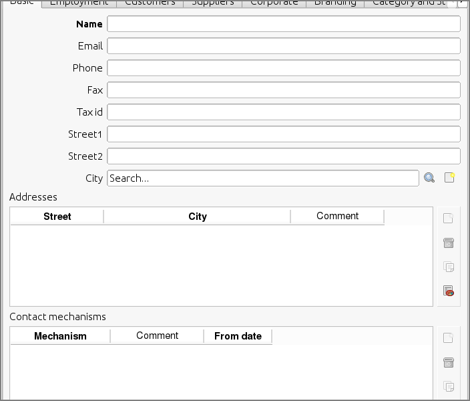Viewport: 470px width, 401px height.
Task: Click the duplicate icon beside Contact mechanisms
Action: click(449, 386)
